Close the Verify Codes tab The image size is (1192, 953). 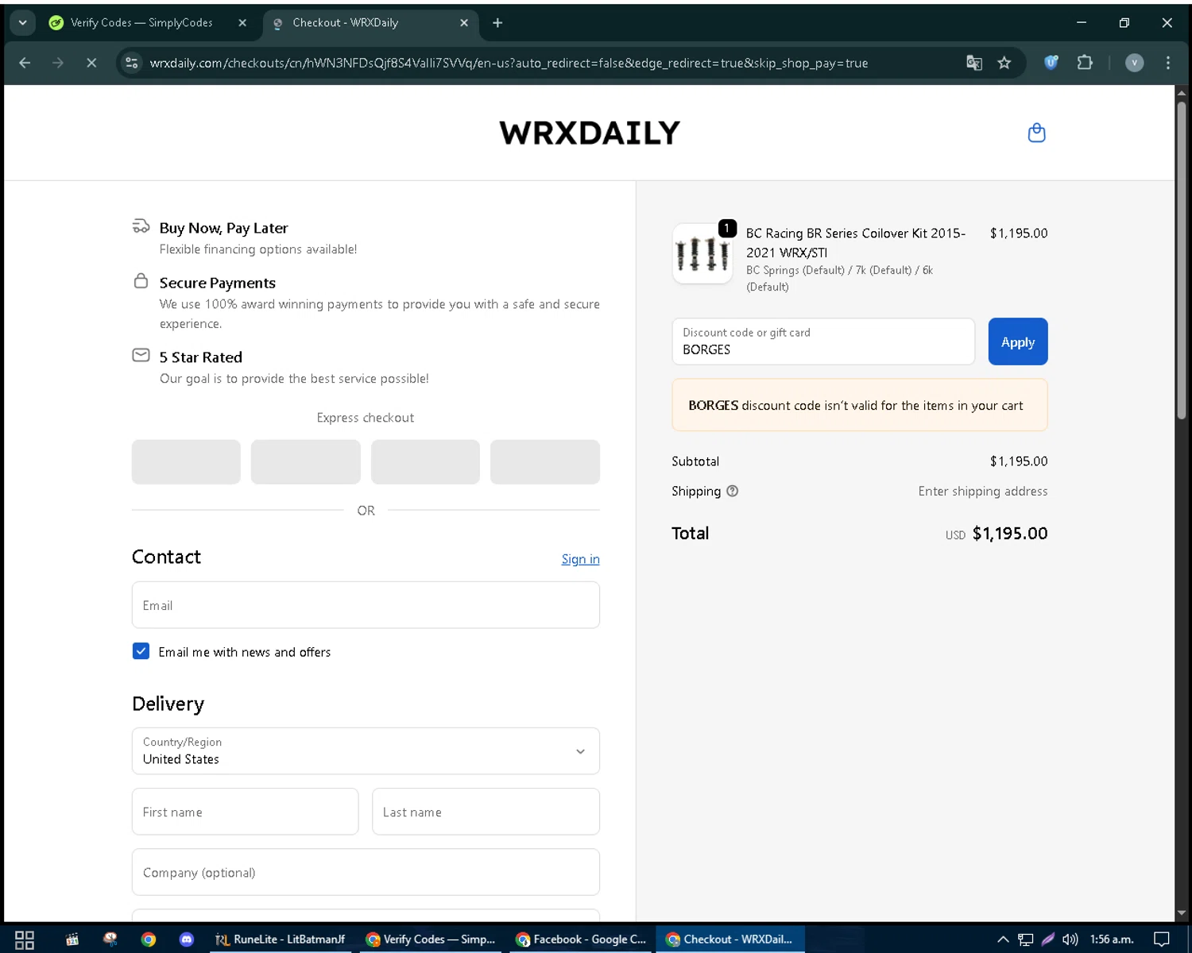click(242, 23)
